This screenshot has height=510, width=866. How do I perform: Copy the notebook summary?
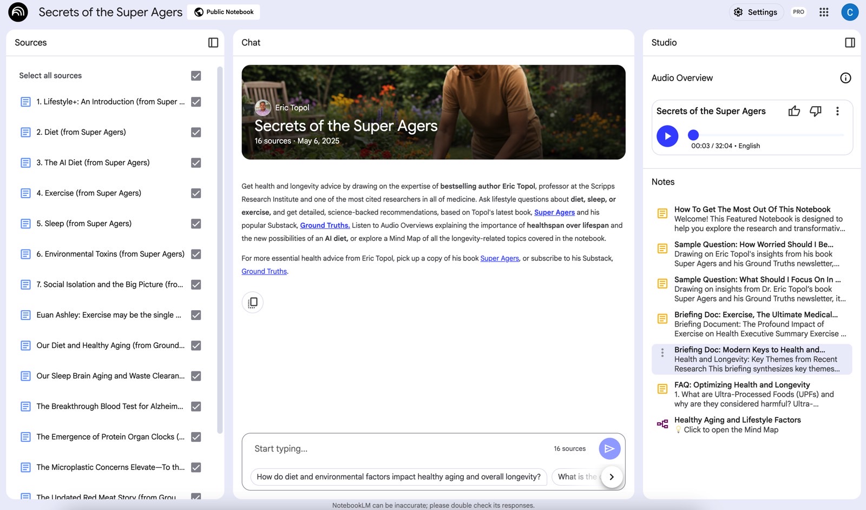click(x=253, y=303)
